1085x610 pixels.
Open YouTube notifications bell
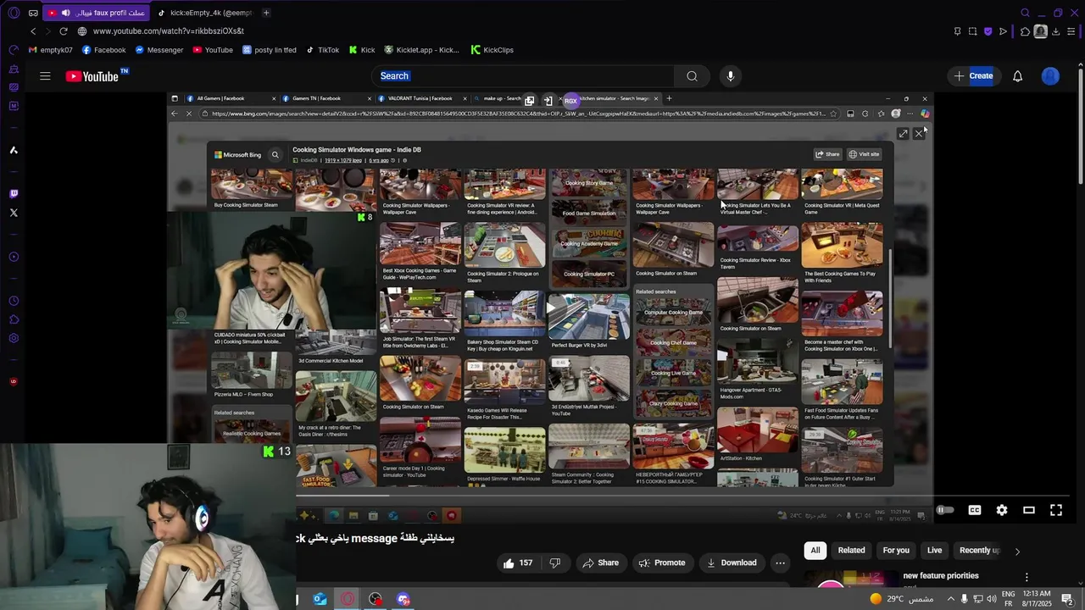(x=1017, y=76)
